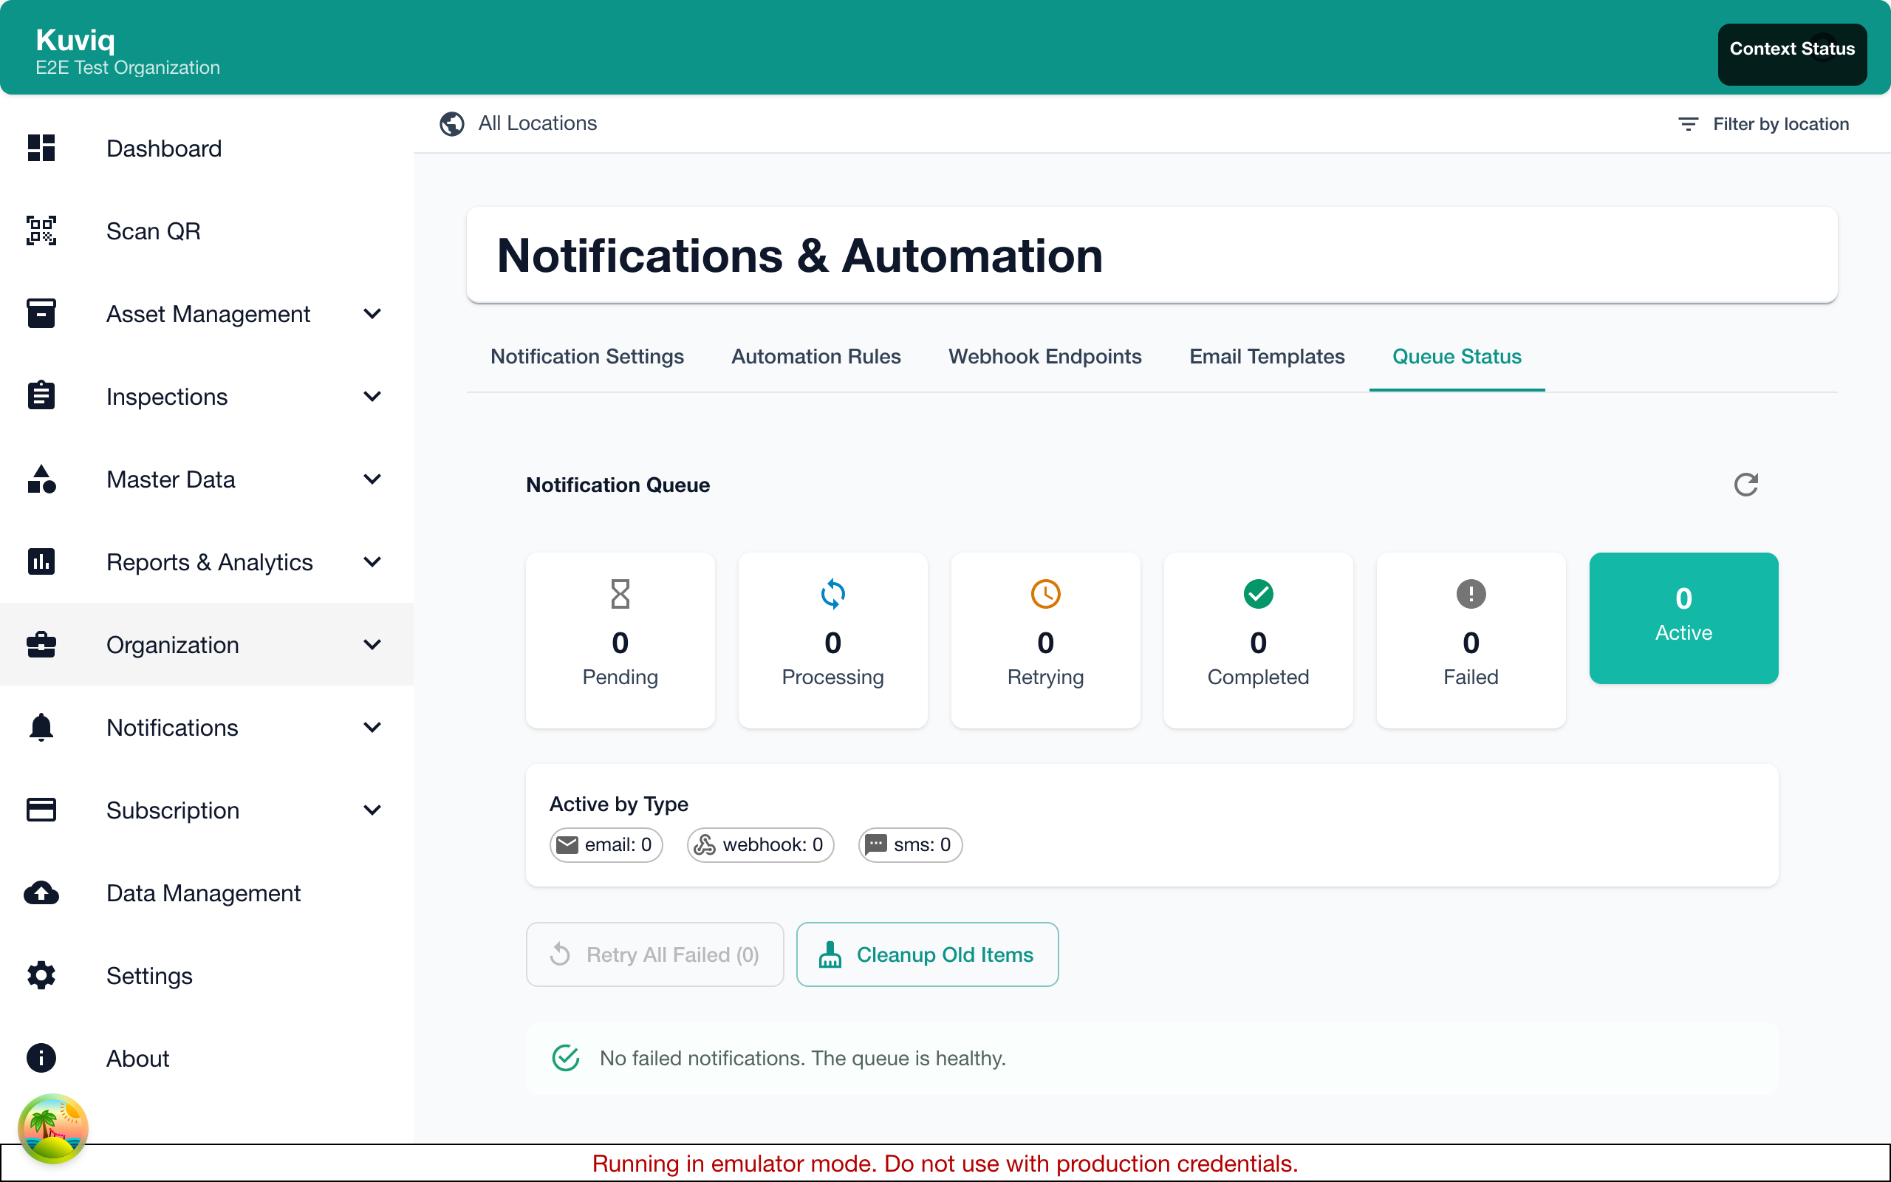
Task: Select the Asset Management archive box icon
Action: pyautogui.click(x=41, y=313)
